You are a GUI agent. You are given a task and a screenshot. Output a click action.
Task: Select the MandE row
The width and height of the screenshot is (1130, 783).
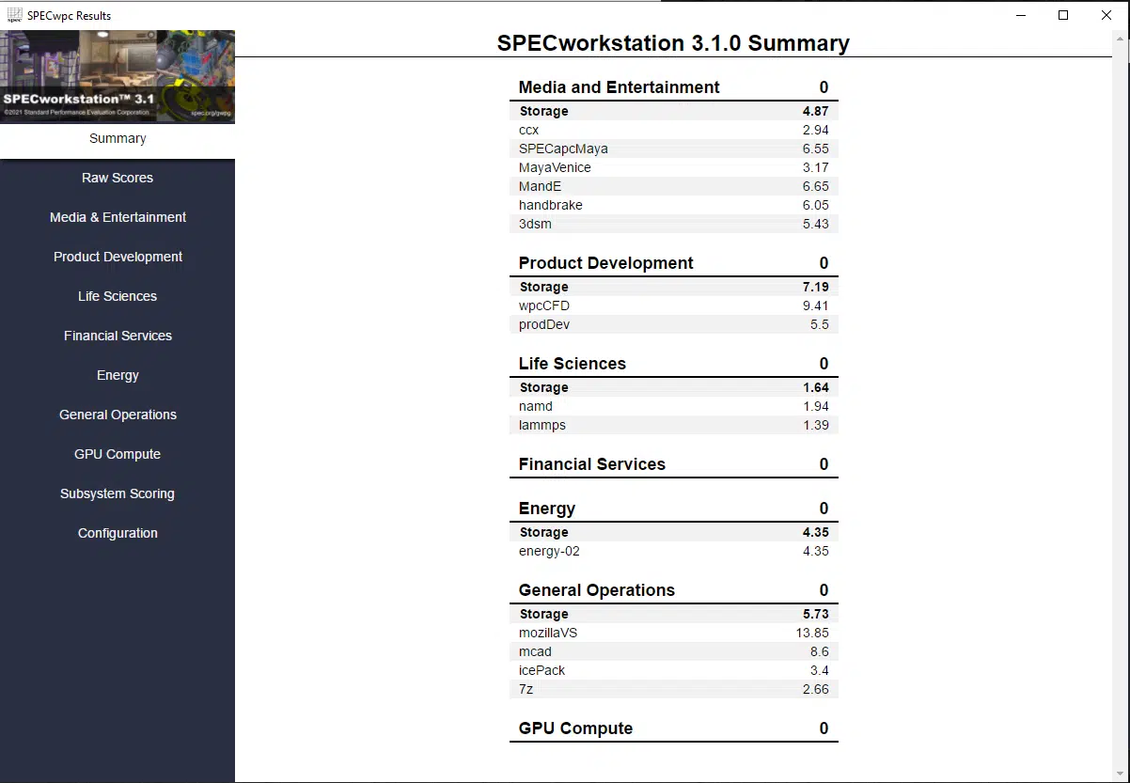tap(674, 186)
